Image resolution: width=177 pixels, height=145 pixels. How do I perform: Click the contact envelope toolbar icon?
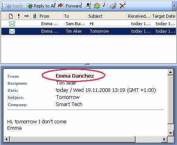click(88, 6)
